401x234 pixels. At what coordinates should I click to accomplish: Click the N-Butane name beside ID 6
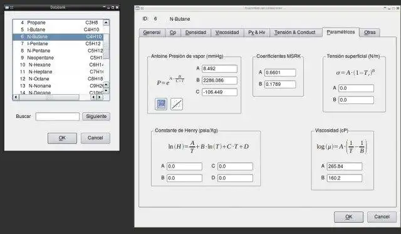tap(180, 19)
